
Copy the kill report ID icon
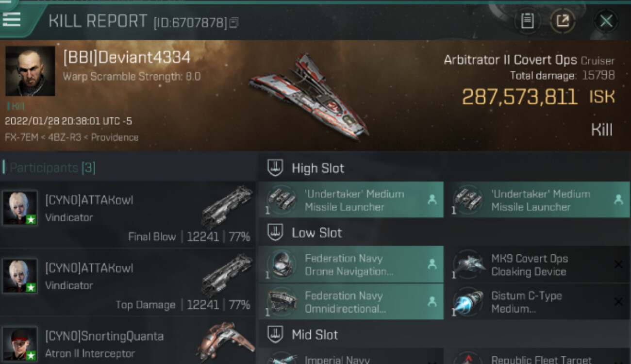coord(234,22)
